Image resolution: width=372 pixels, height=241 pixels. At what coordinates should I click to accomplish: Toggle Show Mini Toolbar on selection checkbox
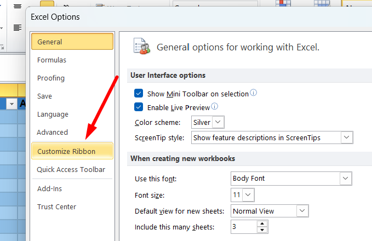point(139,93)
